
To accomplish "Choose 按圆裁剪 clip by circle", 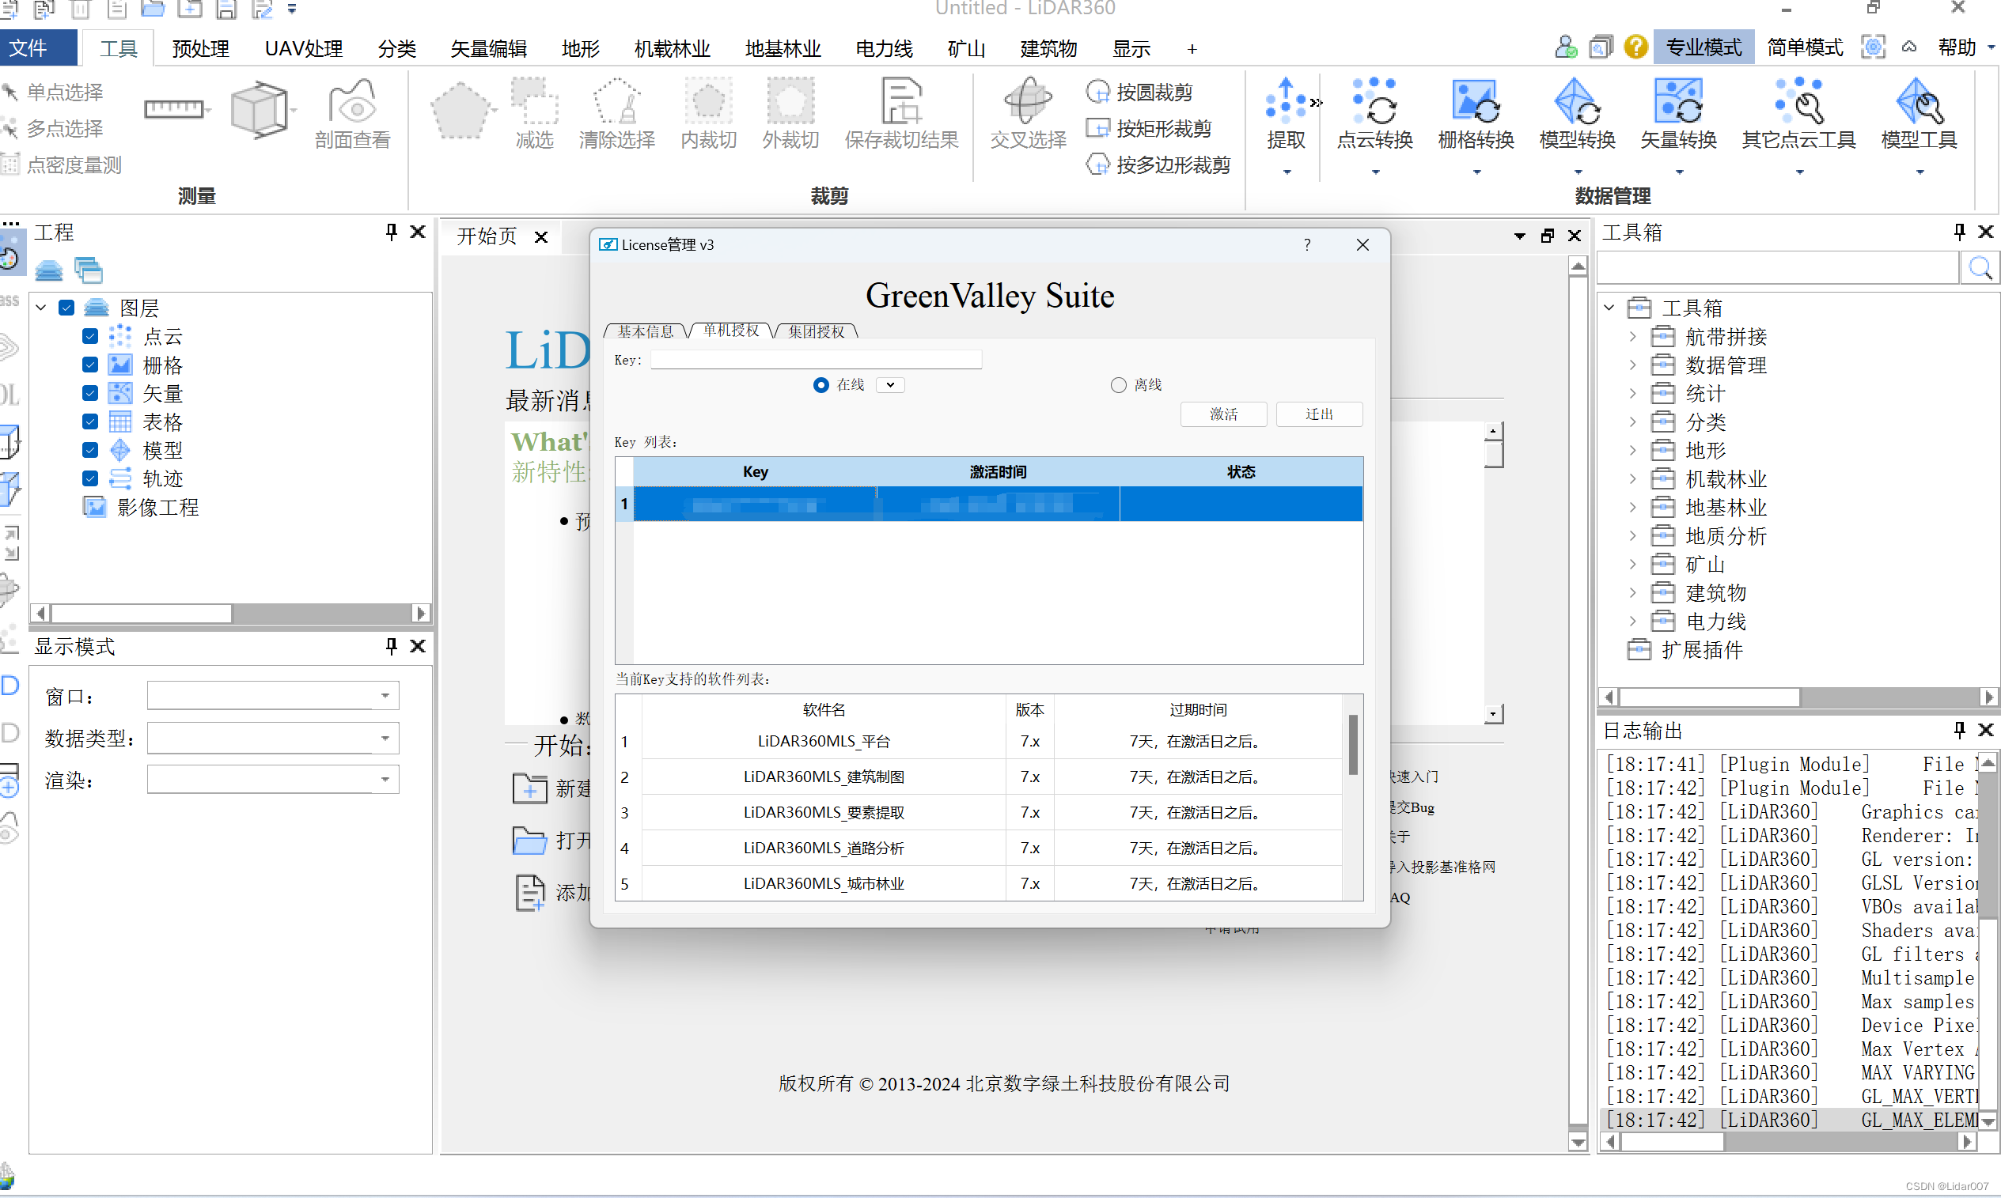I will click(x=1139, y=92).
